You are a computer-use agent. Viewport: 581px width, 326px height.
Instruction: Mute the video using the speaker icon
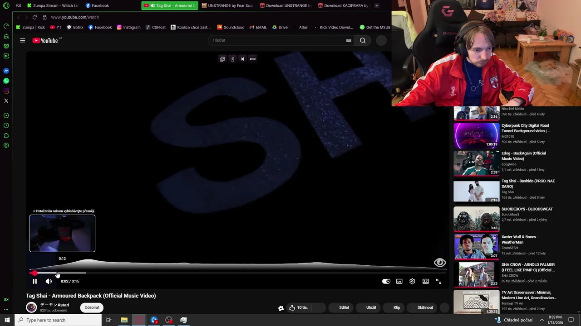tap(49, 281)
